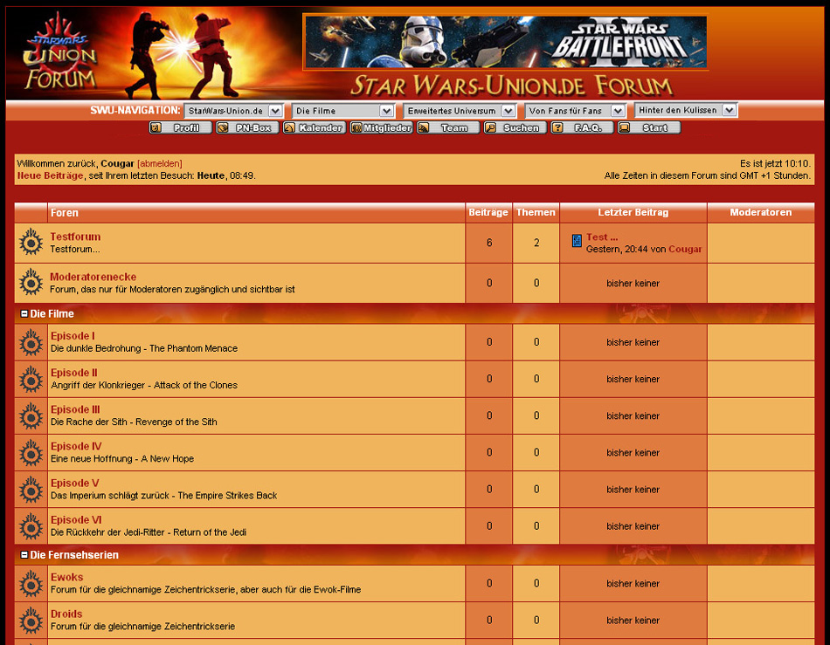Click the Beiträge column header
Viewport: 830px width, 645px height.
tap(488, 213)
